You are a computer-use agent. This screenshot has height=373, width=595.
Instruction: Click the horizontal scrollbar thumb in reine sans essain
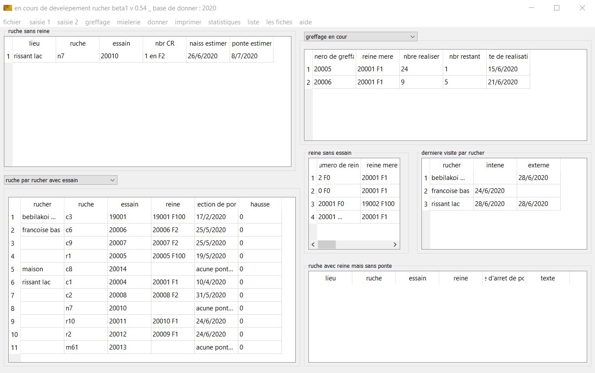pos(327,245)
